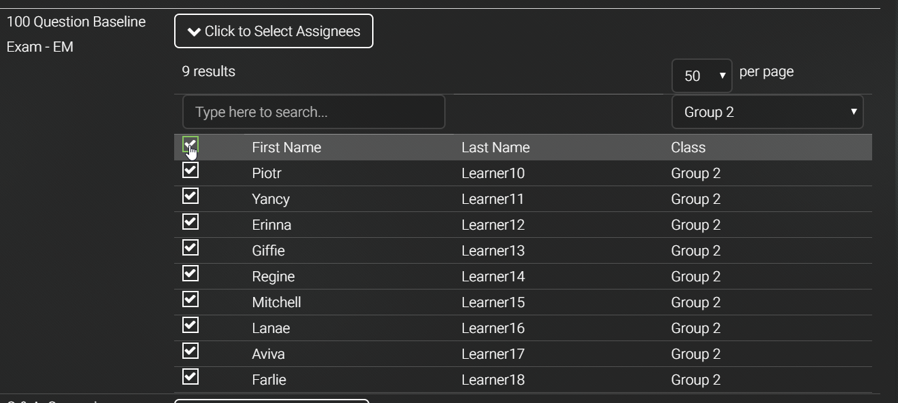Click the chevron icon on Select Assignees
This screenshot has height=403, width=898.
(x=194, y=32)
